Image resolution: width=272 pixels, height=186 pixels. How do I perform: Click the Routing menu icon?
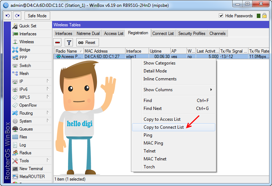tap(15, 113)
